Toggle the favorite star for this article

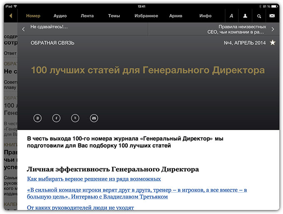(273, 43)
